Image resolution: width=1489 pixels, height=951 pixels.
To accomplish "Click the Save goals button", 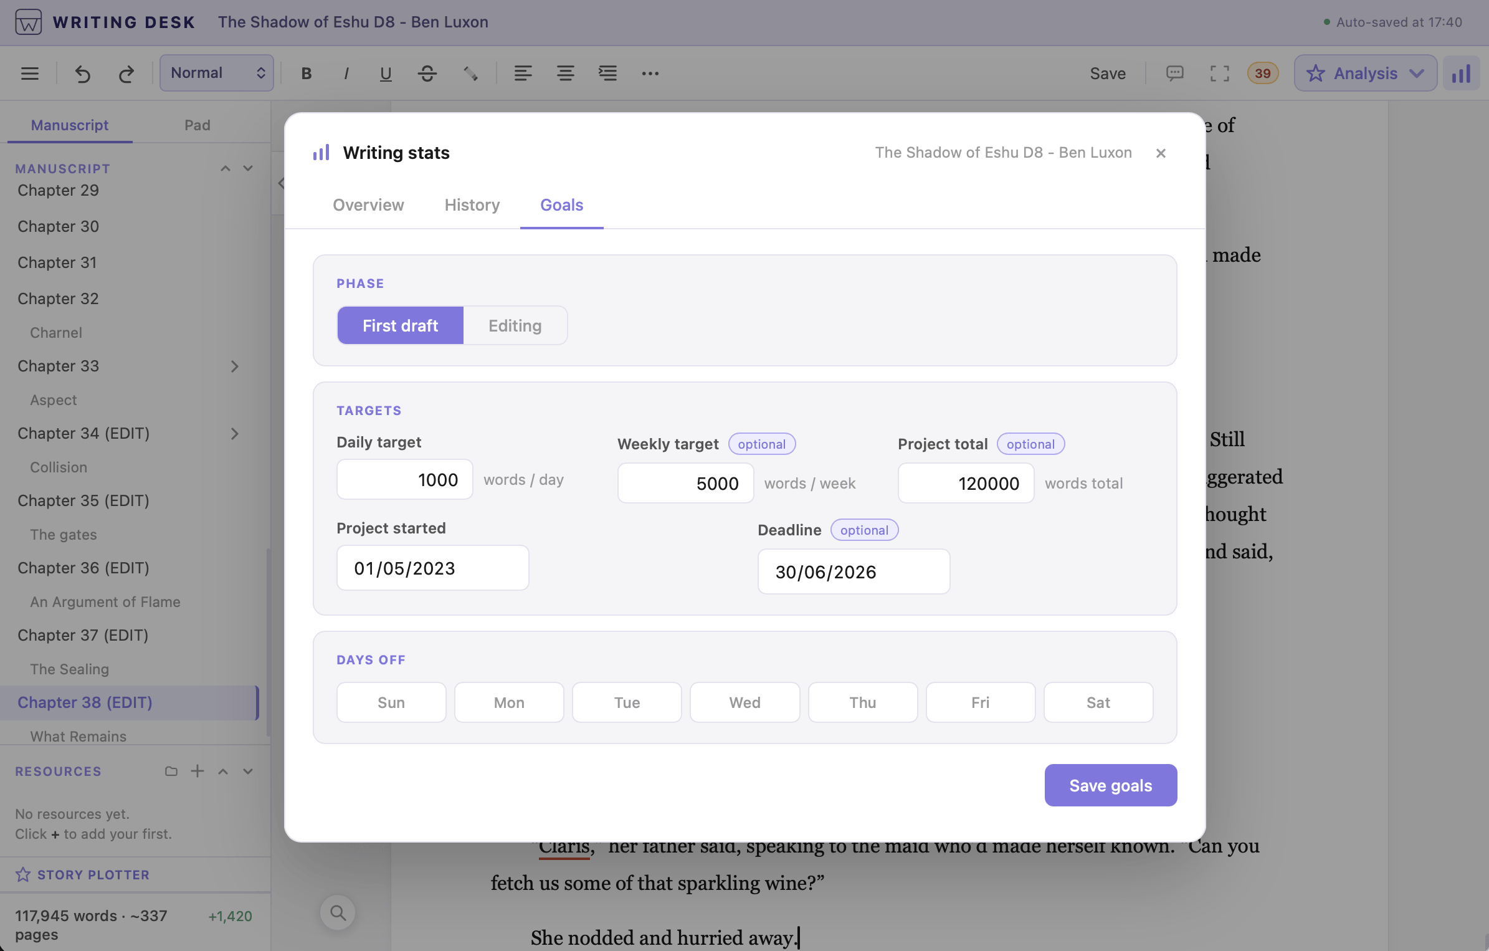I will pos(1110,785).
